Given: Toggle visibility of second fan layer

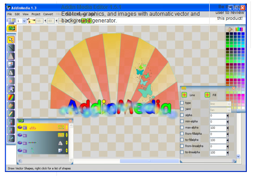Looking at the screenshot, I should point(20,135).
